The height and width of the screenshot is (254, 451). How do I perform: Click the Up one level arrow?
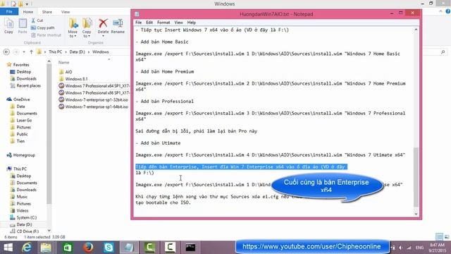tap(31, 52)
